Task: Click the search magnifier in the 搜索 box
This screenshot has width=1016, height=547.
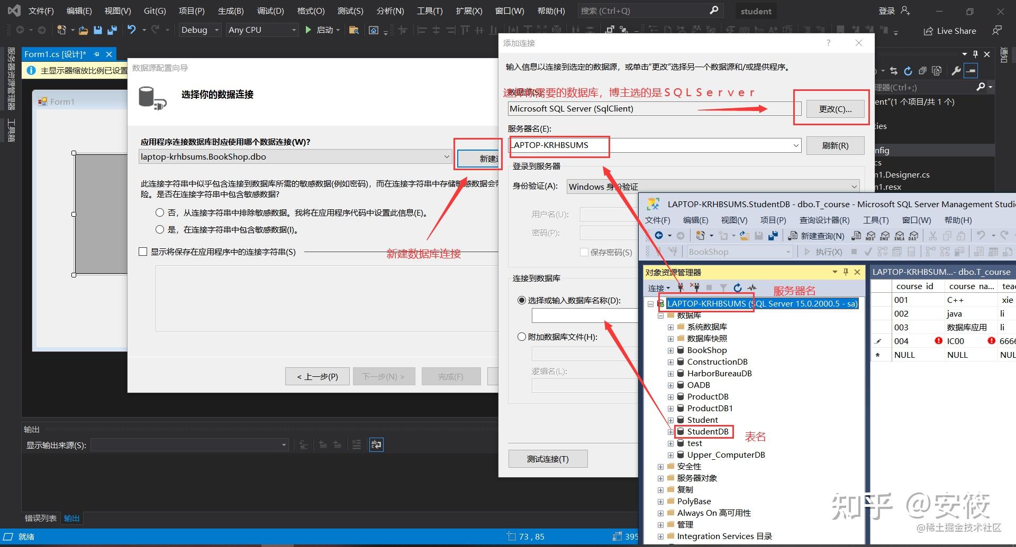Action: [x=714, y=10]
